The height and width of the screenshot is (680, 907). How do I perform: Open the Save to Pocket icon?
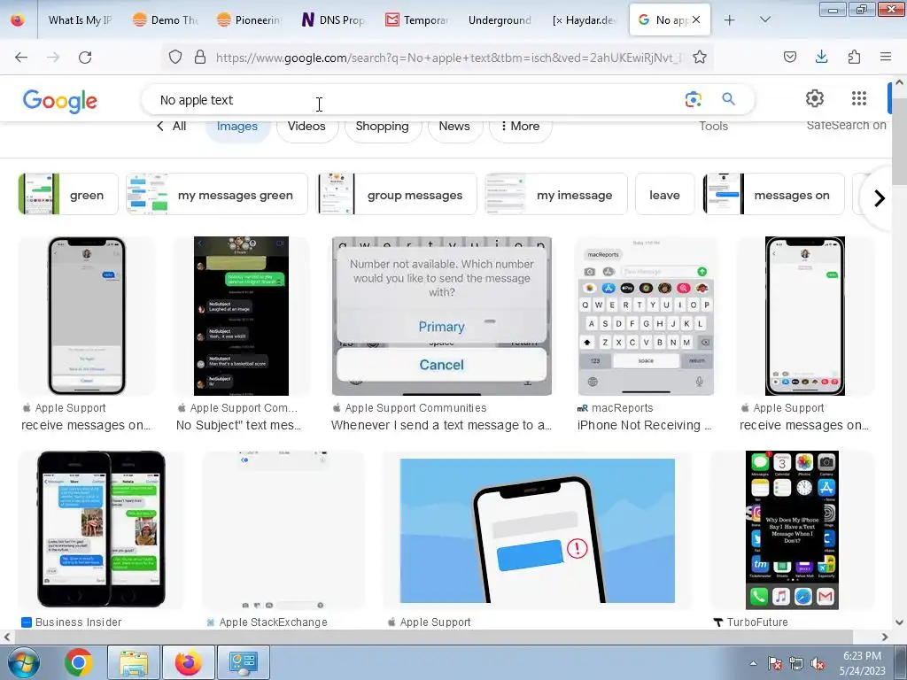789,57
